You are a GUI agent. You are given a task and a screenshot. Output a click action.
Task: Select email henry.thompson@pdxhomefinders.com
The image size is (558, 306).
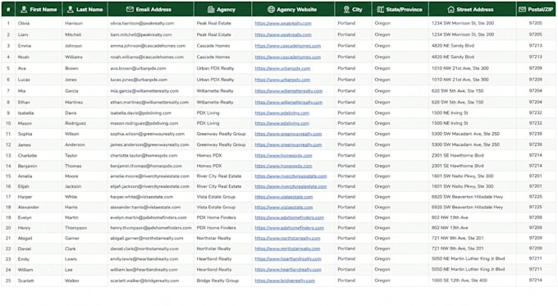point(151,228)
